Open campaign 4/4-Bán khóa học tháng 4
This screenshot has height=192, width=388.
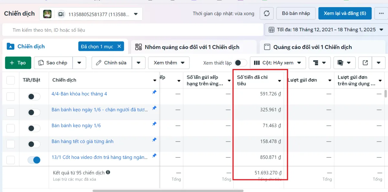point(79,94)
